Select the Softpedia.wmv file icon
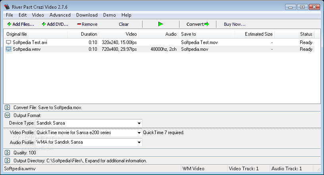This screenshot has height=175, width=324. coord(8,49)
